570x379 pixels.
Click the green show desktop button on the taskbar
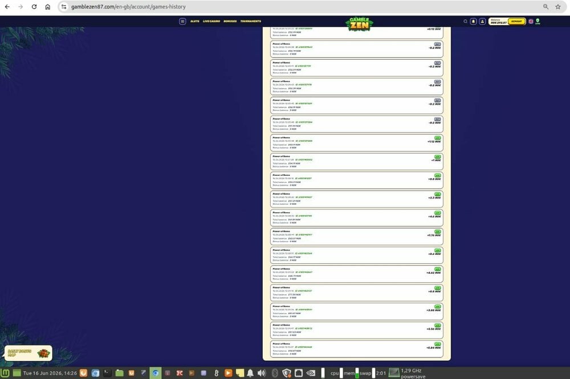click(x=17, y=373)
